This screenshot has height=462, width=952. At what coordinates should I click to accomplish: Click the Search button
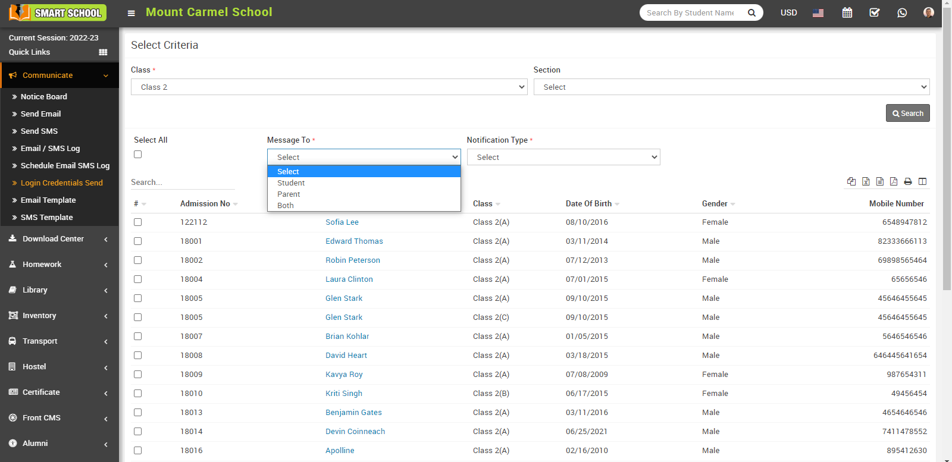(x=907, y=113)
